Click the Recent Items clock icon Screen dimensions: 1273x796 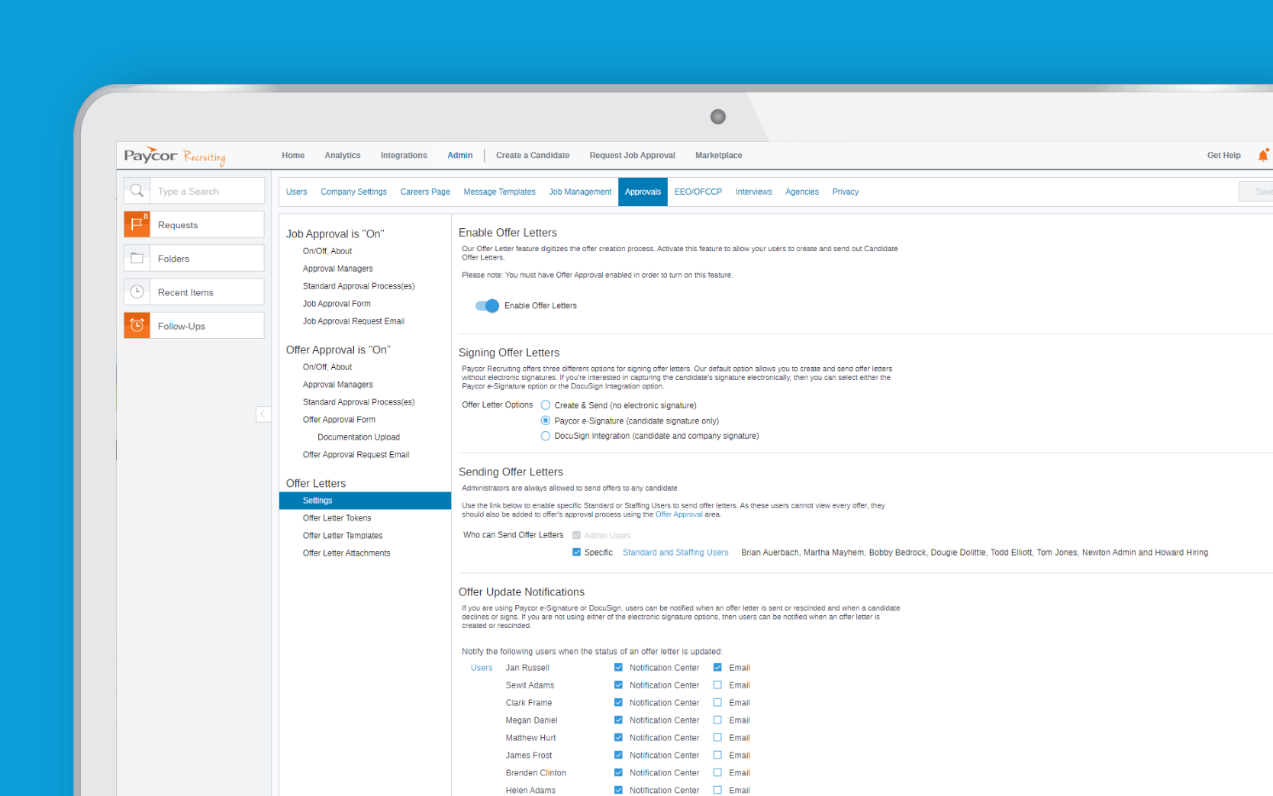(137, 292)
